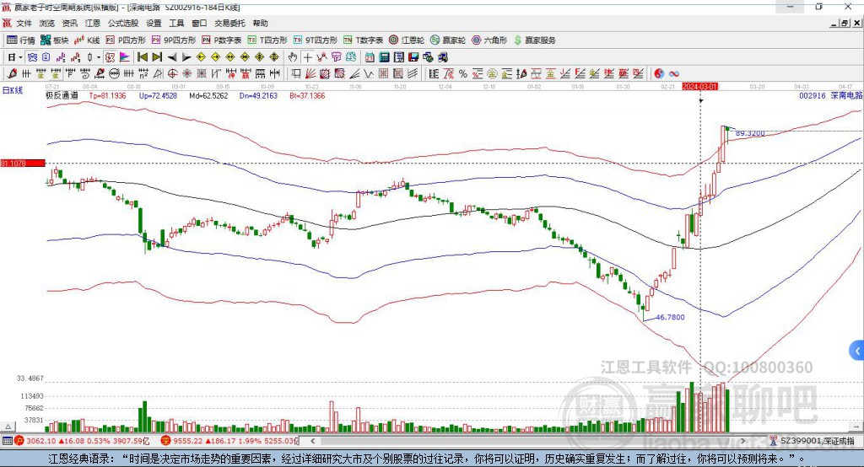Toggle the 极反 indicator icon
864x467 pixels.
[x=110, y=57]
